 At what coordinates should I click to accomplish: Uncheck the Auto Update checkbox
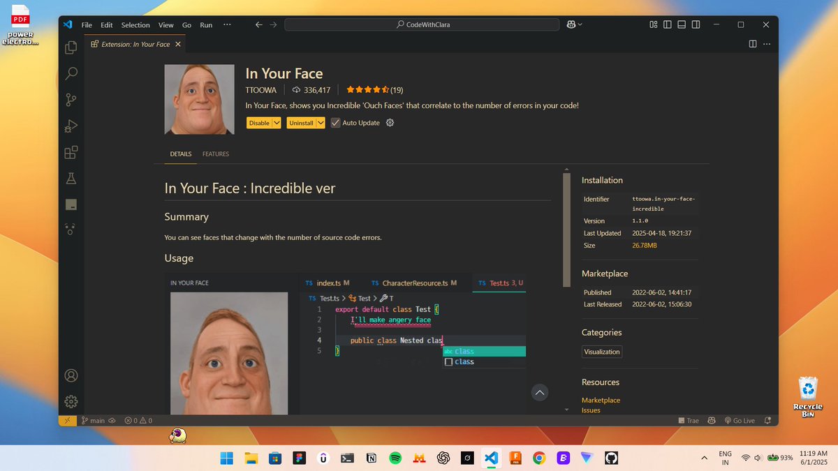click(335, 122)
